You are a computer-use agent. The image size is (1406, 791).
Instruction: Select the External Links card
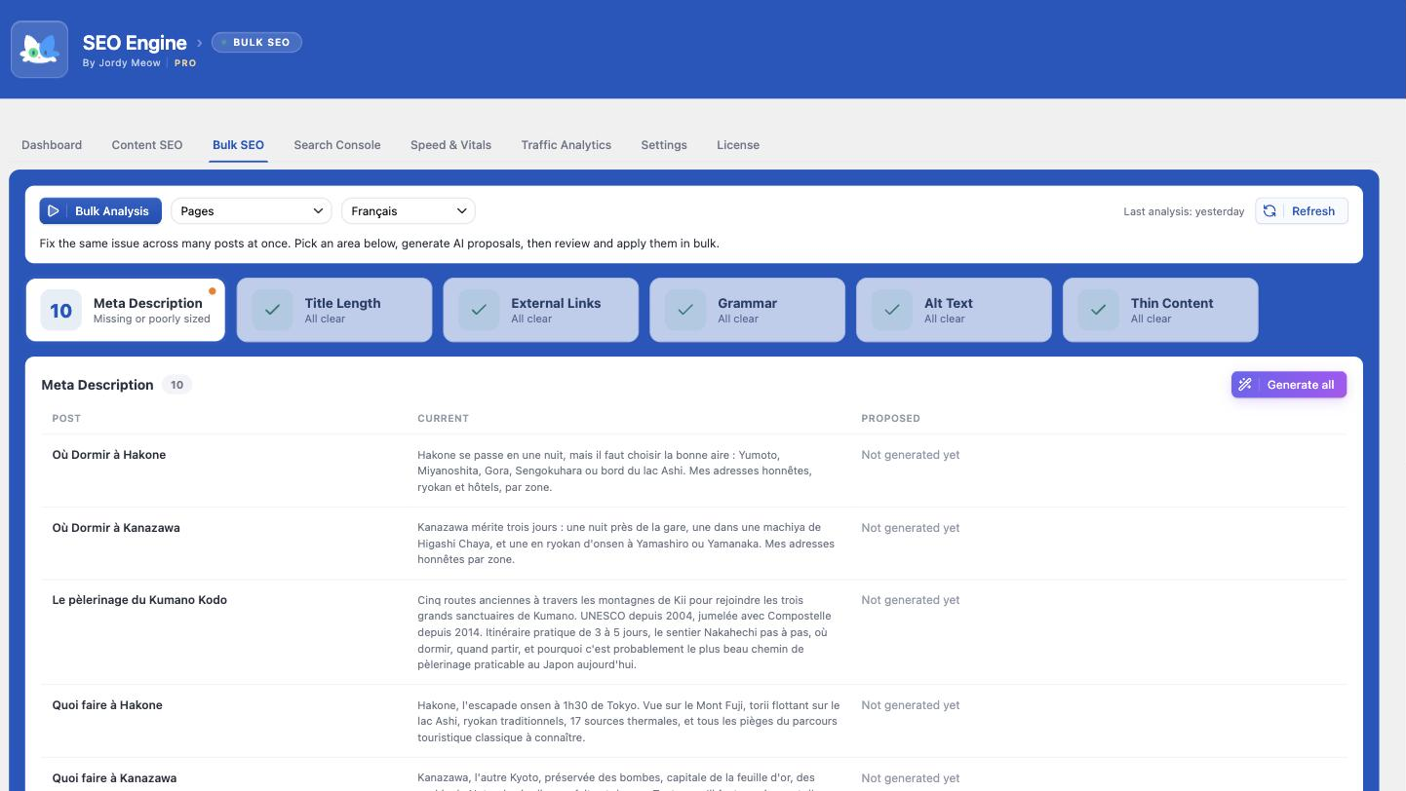pos(541,310)
